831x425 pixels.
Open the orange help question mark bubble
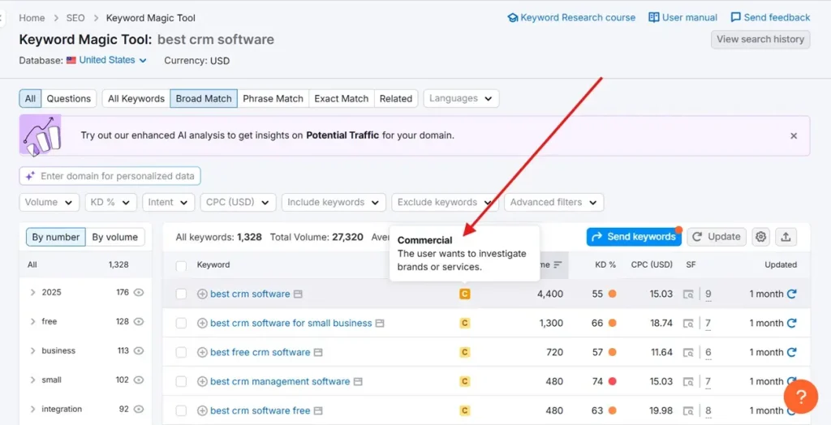[x=801, y=397]
